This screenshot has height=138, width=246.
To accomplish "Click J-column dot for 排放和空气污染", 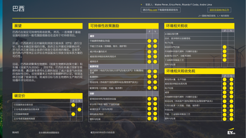I will (x=225, y=47).
